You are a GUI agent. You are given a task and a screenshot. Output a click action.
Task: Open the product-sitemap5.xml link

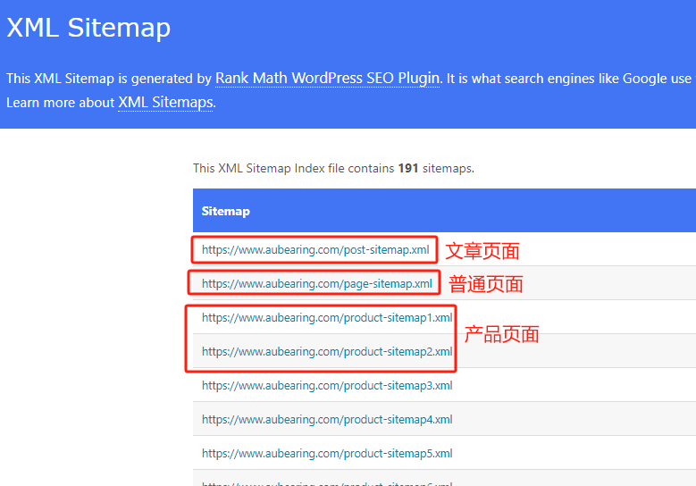coord(327,454)
